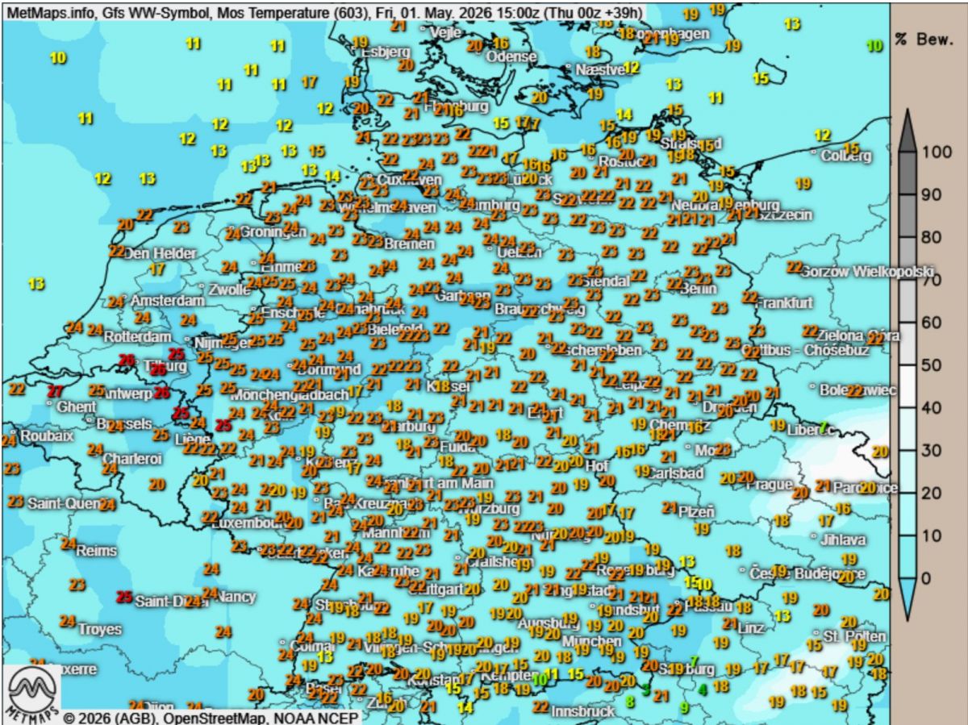This screenshot has height=725, width=968.
Task: Select the Innsbruck city label
Action: click(x=583, y=711)
